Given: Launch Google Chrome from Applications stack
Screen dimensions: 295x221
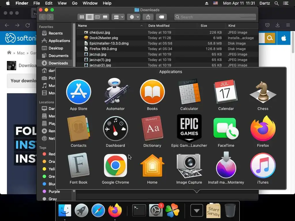Looking at the screenshot, I should pyautogui.click(x=115, y=165).
